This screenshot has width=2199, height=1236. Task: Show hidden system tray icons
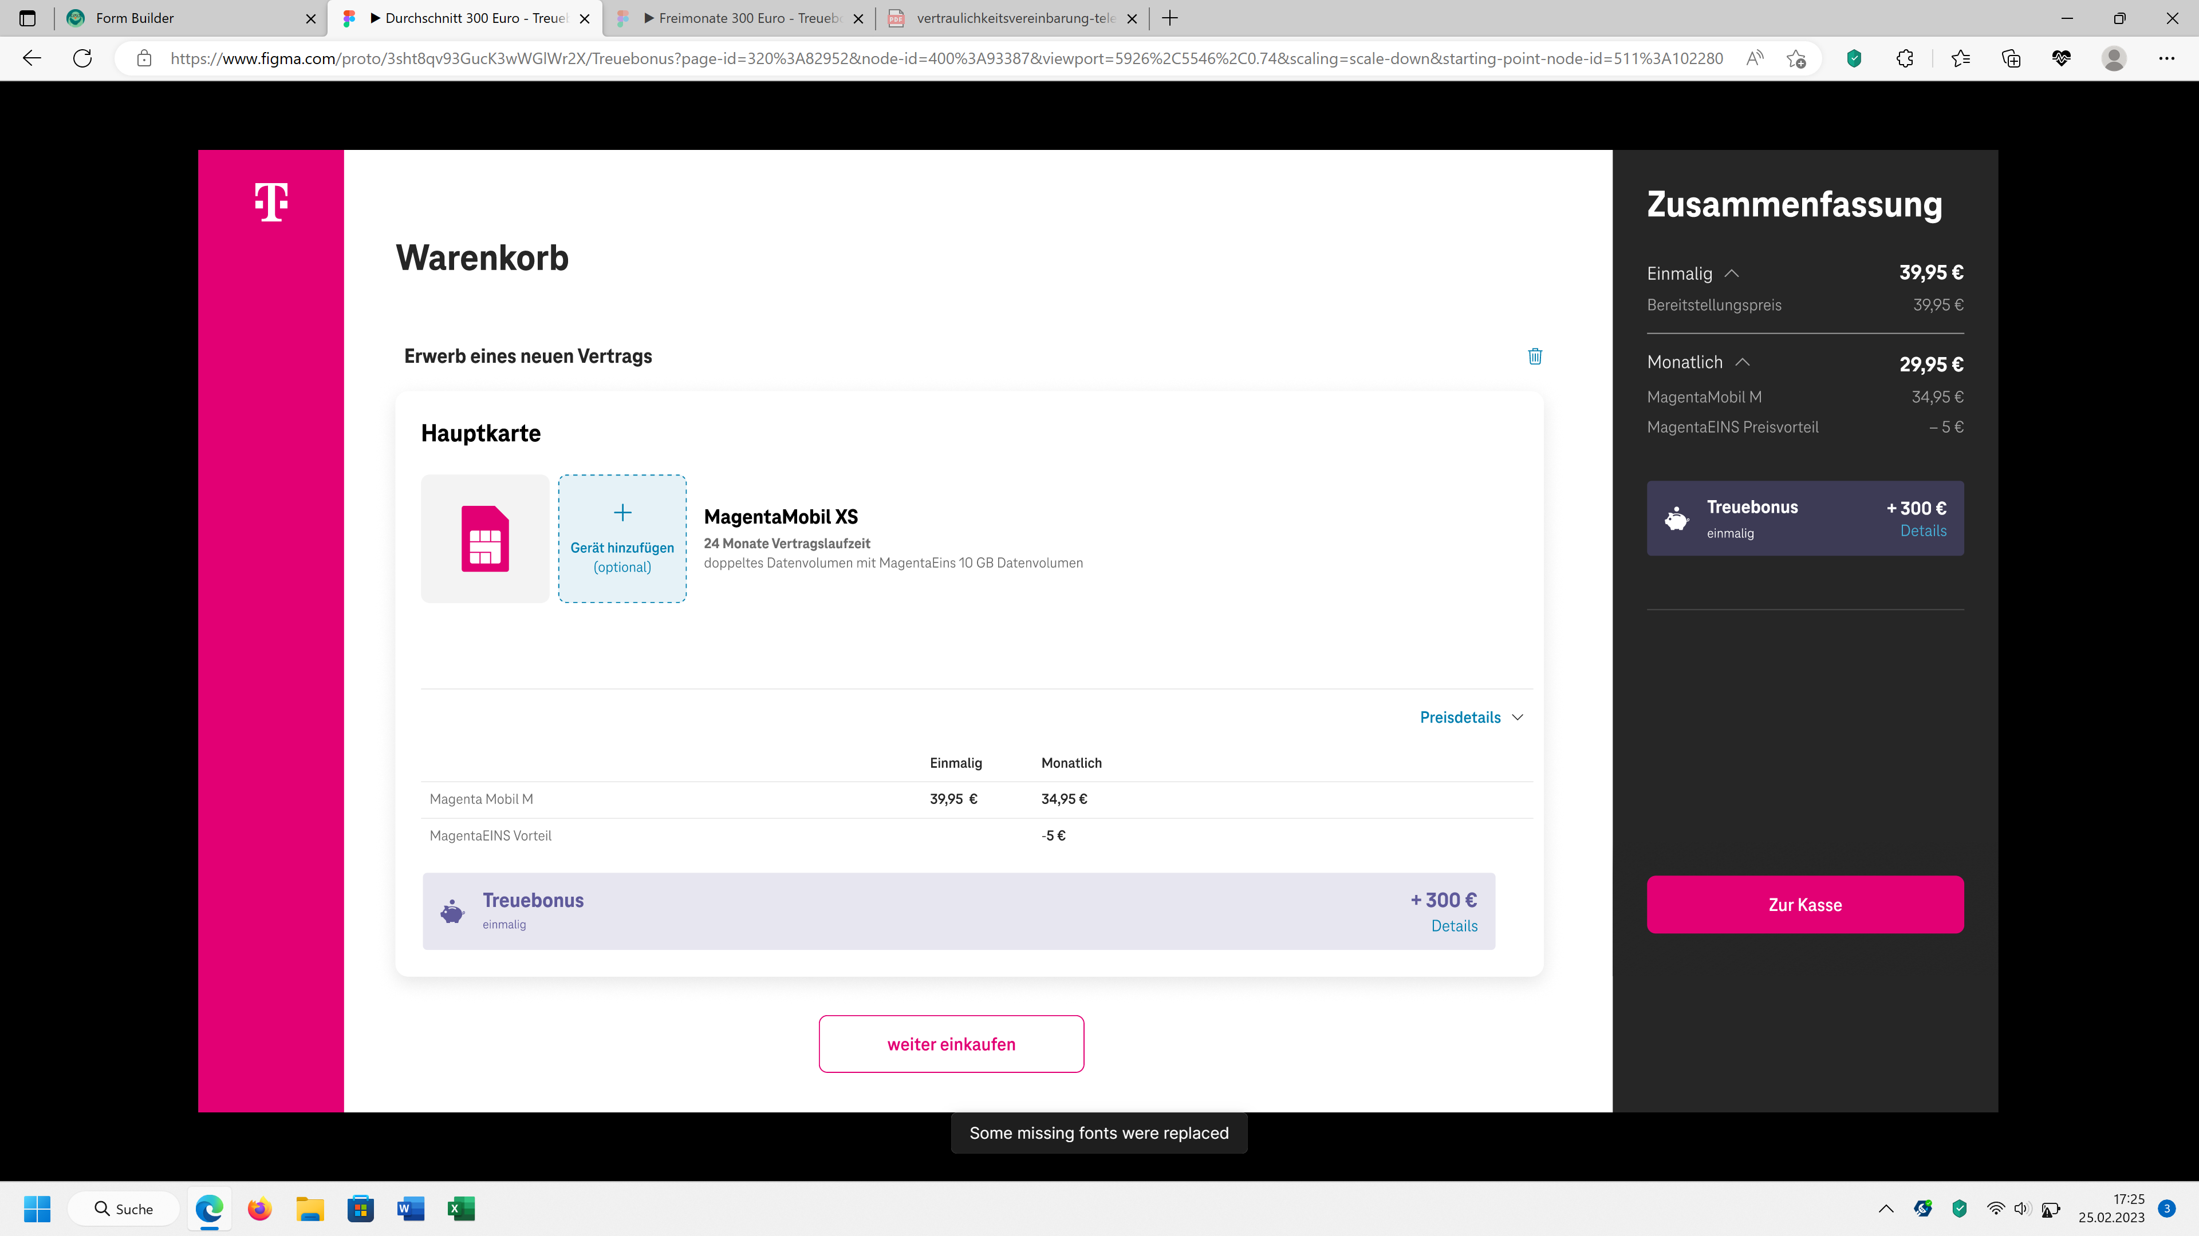tap(1886, 1209)
